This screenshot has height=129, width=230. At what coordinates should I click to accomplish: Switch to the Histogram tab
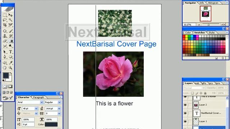point(213,3)
